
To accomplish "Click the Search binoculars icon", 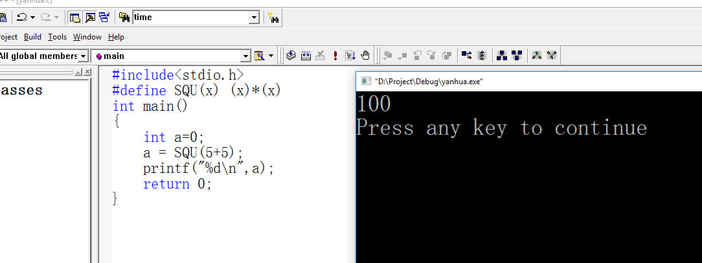I will pyautogui.click(x=273, y=18).
